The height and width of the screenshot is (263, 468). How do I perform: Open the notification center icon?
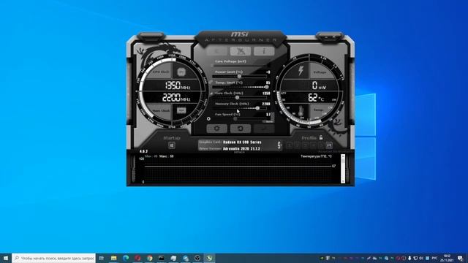click(x=461, y=258)
